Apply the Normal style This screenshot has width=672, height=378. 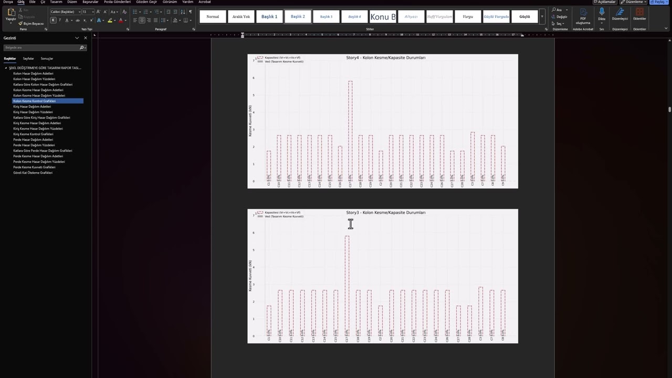[213, 16]
